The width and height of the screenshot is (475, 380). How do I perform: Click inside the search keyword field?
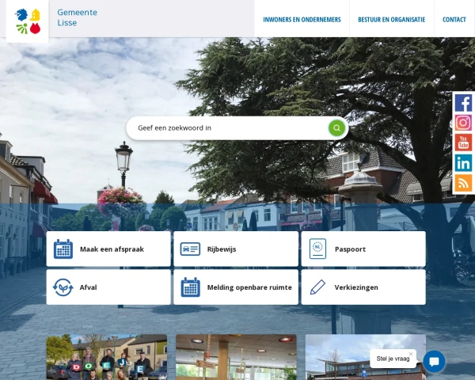[226, 127]
